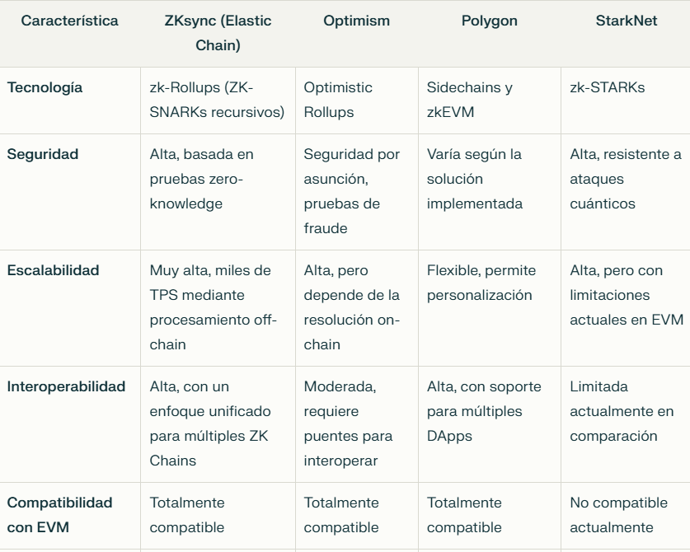Select the Compatibilidad con EVM row label
Viewport: 690px width, 552px height.
tap(59, 515)
